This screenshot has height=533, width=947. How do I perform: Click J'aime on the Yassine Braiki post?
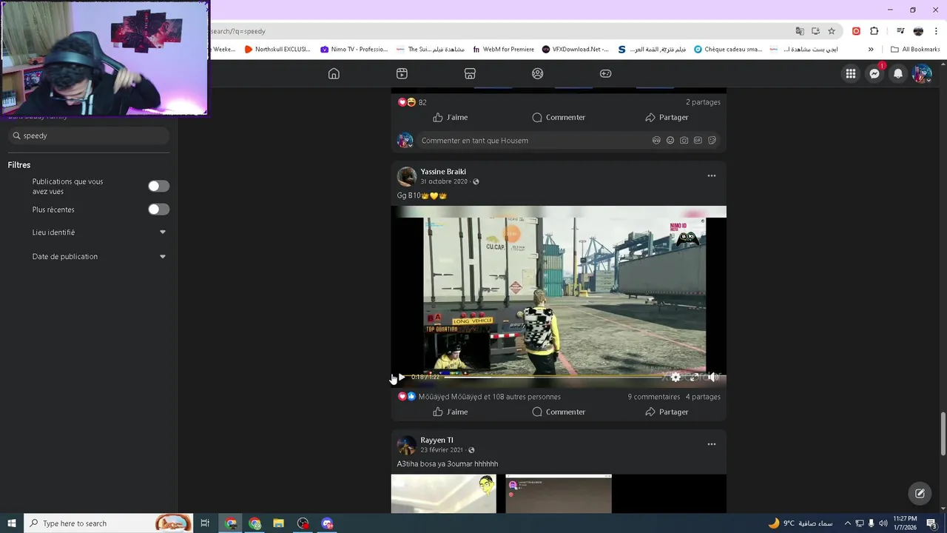coord(450,412)
